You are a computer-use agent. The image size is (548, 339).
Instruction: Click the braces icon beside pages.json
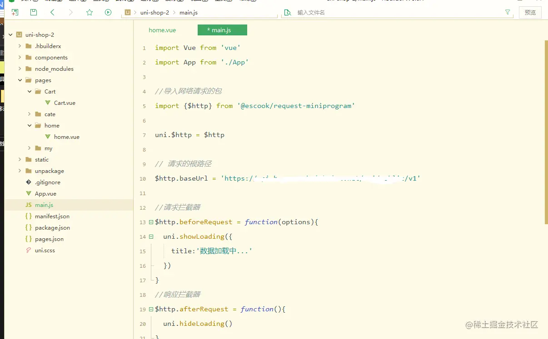(29, 239)
